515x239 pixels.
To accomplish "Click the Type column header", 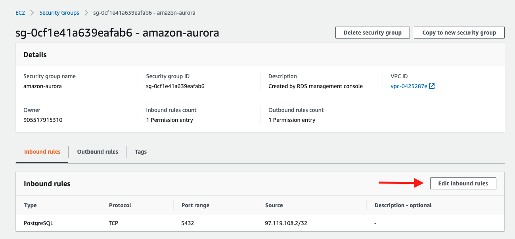I will coord(31,205).
